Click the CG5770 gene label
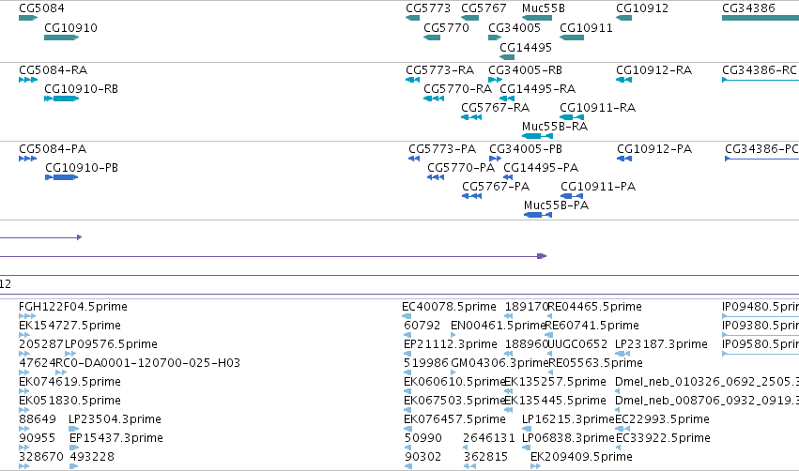 446,27
